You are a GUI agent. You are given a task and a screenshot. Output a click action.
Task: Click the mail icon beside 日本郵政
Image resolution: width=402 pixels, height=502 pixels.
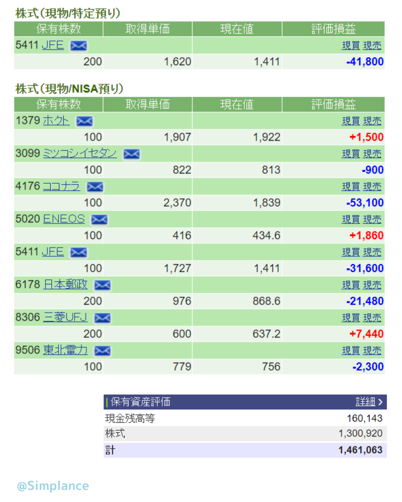pos(102,285)
